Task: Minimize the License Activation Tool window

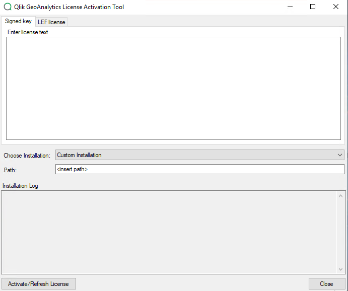Action: 290,7
